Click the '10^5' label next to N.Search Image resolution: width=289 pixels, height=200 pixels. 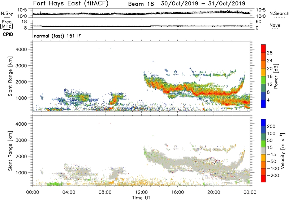[260, 10]
